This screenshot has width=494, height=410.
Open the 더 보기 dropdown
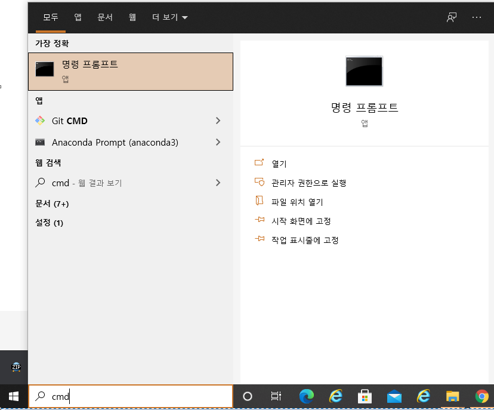[x=170, y=17]
